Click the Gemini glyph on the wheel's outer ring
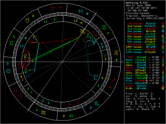Viewport: 166px width, 124px height. click(12, 42)
